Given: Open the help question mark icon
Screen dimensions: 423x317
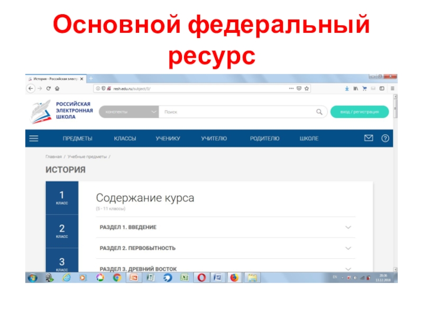Looking at the screenshot, I should point(385,138).
